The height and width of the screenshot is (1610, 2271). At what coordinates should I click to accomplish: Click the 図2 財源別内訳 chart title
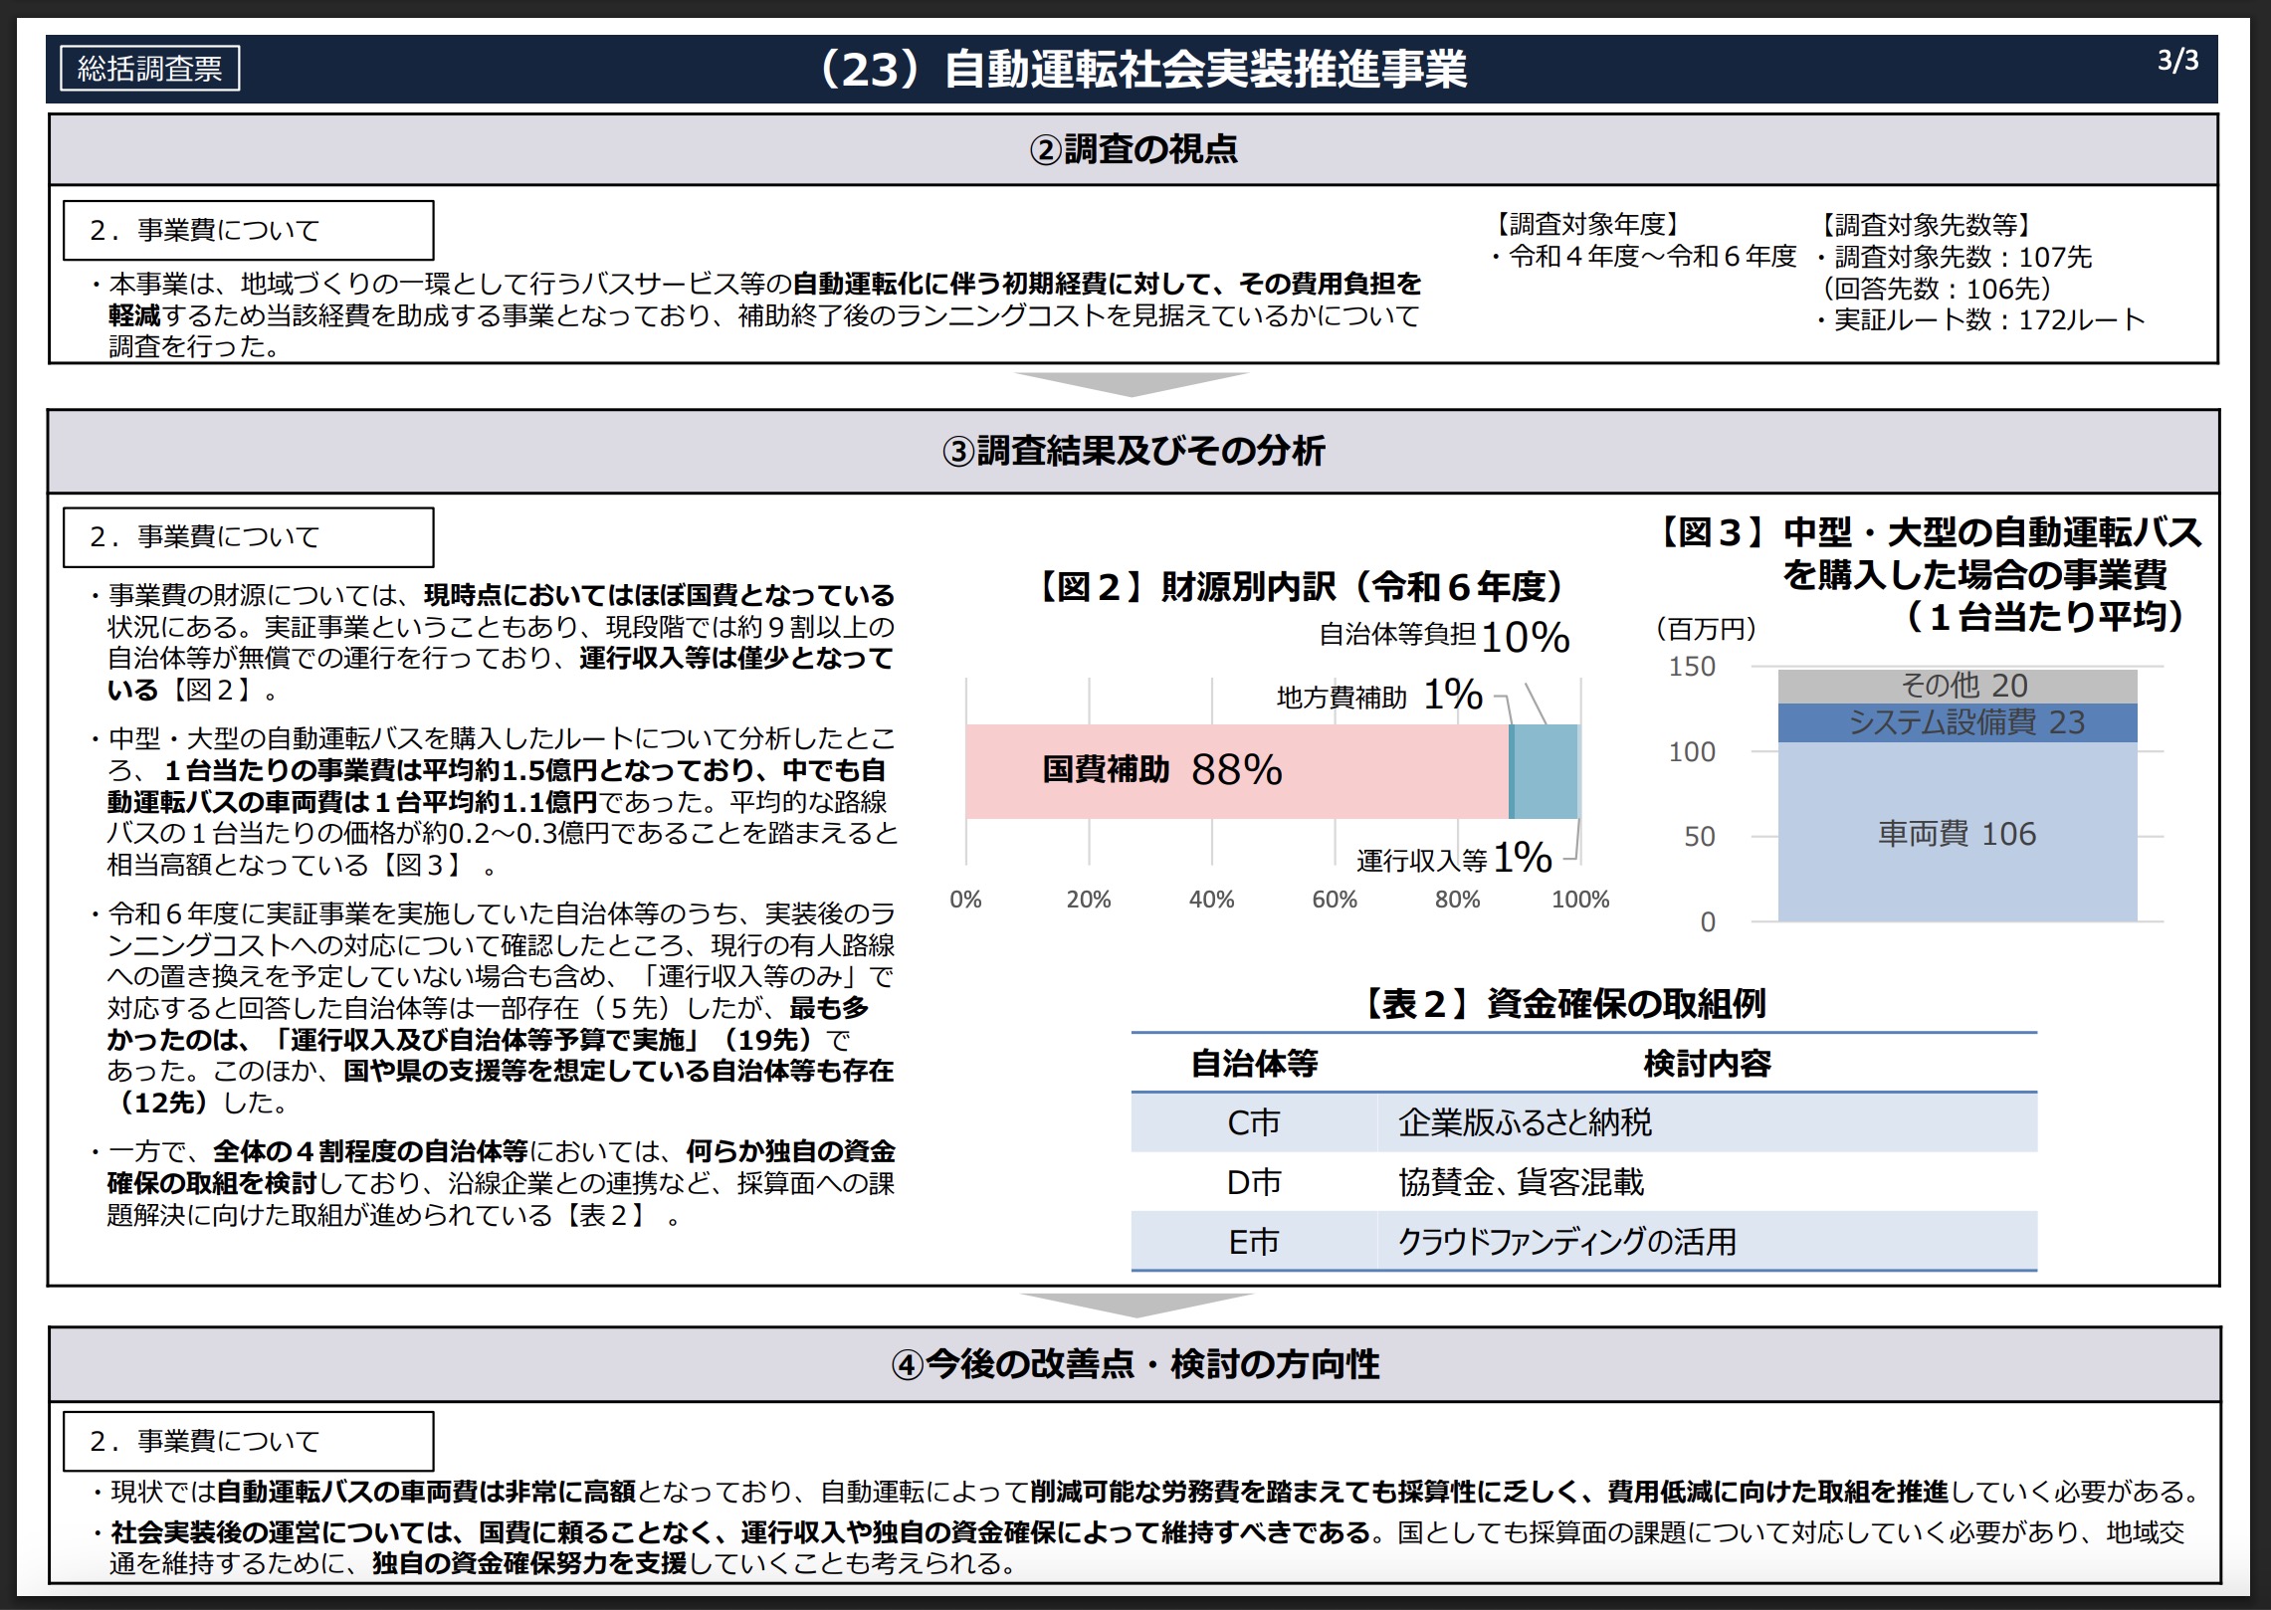pyautogui.click(x=1300, y=587)
